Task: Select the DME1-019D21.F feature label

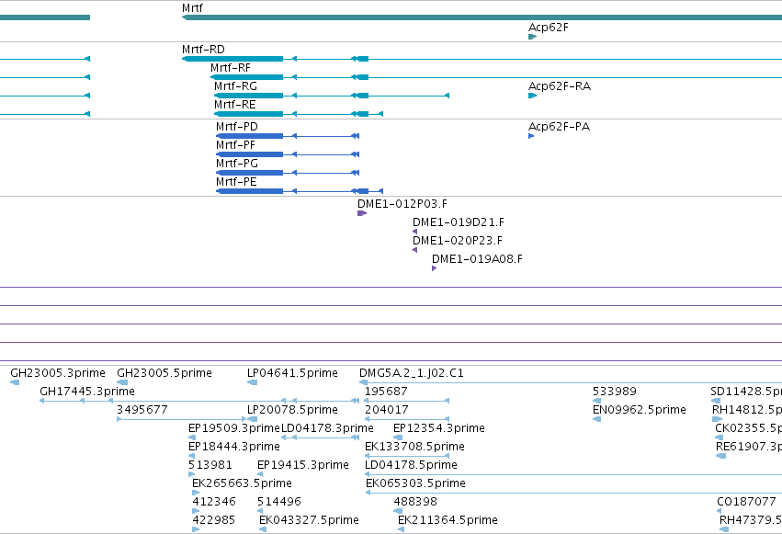Action: coord(459,222)
